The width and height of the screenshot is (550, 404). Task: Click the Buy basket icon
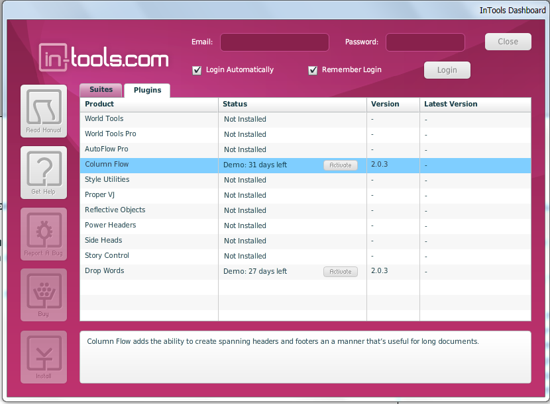[x=44, y=295]
